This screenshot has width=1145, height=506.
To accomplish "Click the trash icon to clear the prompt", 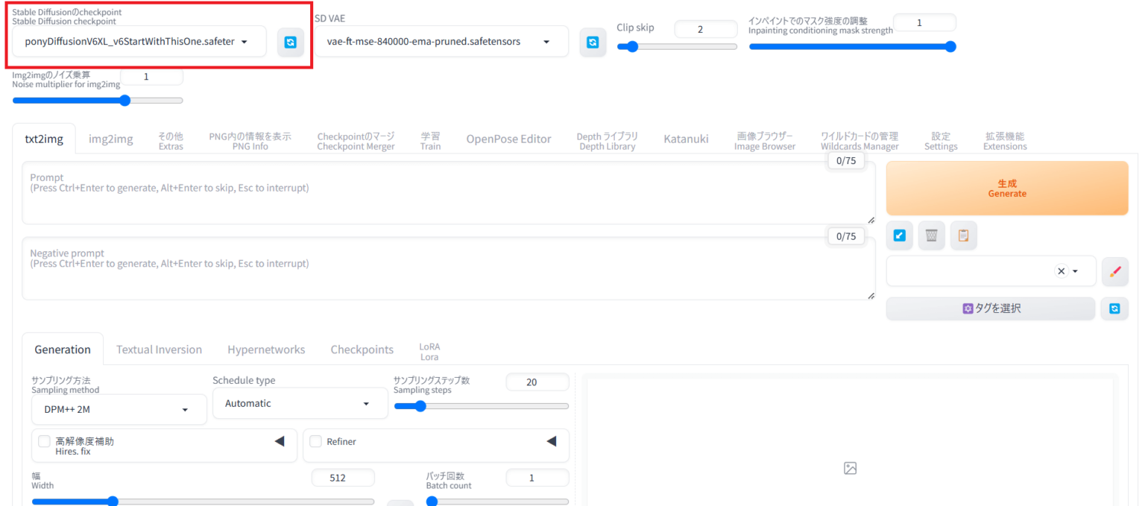I will coord(931,235).
